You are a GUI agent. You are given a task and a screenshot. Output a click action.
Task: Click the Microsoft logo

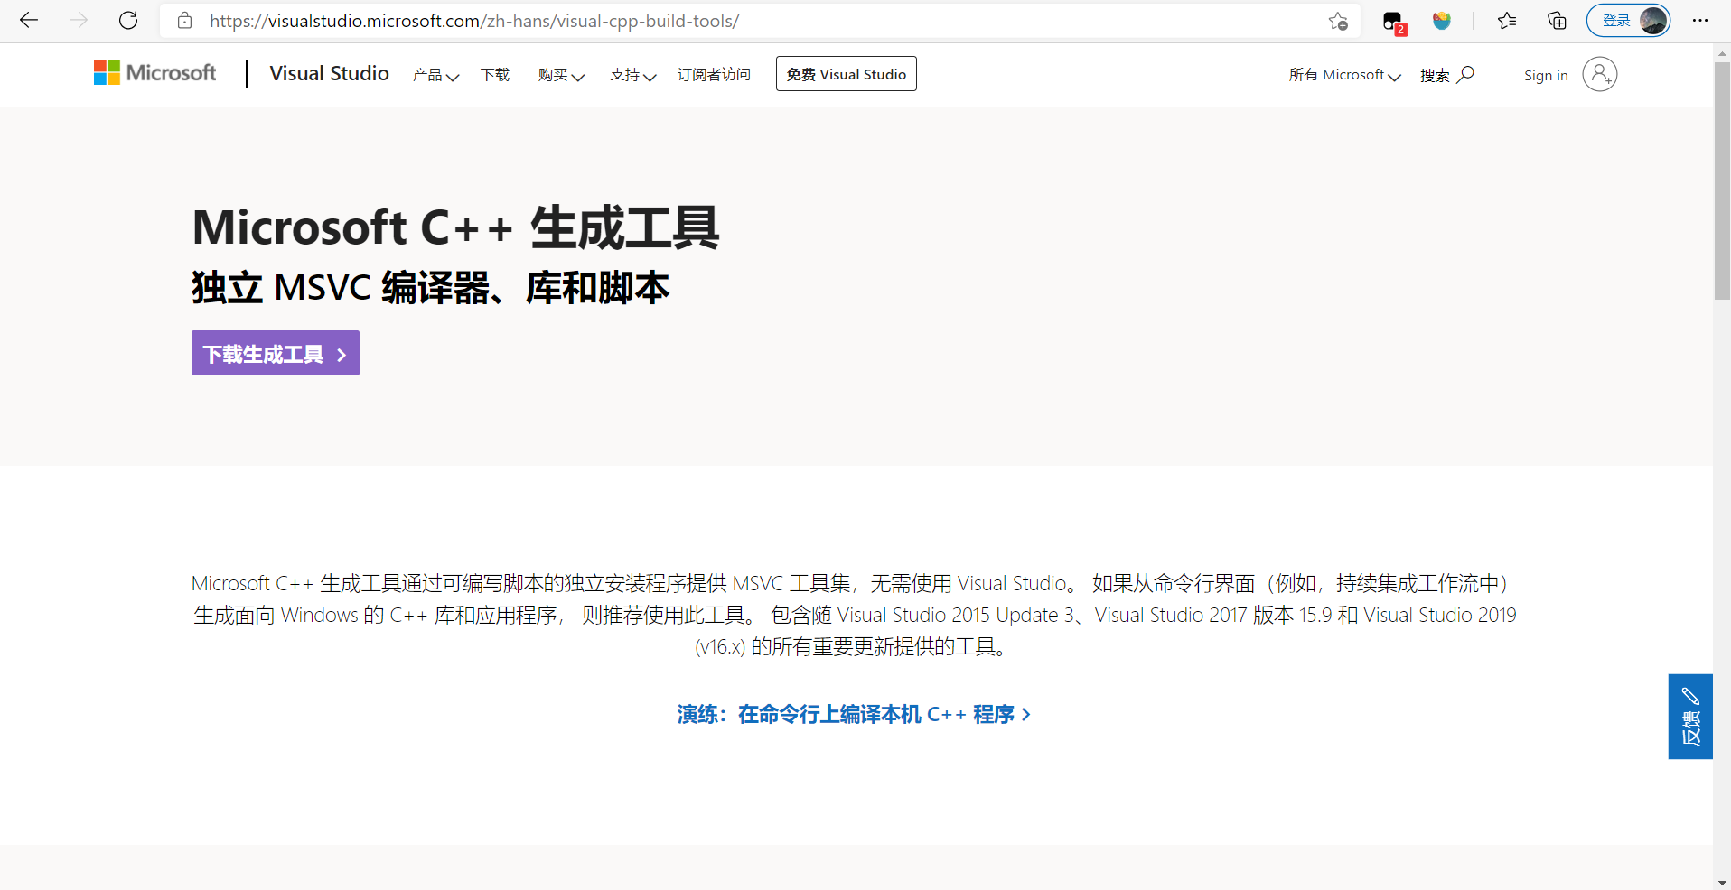[x=154, y=73]
